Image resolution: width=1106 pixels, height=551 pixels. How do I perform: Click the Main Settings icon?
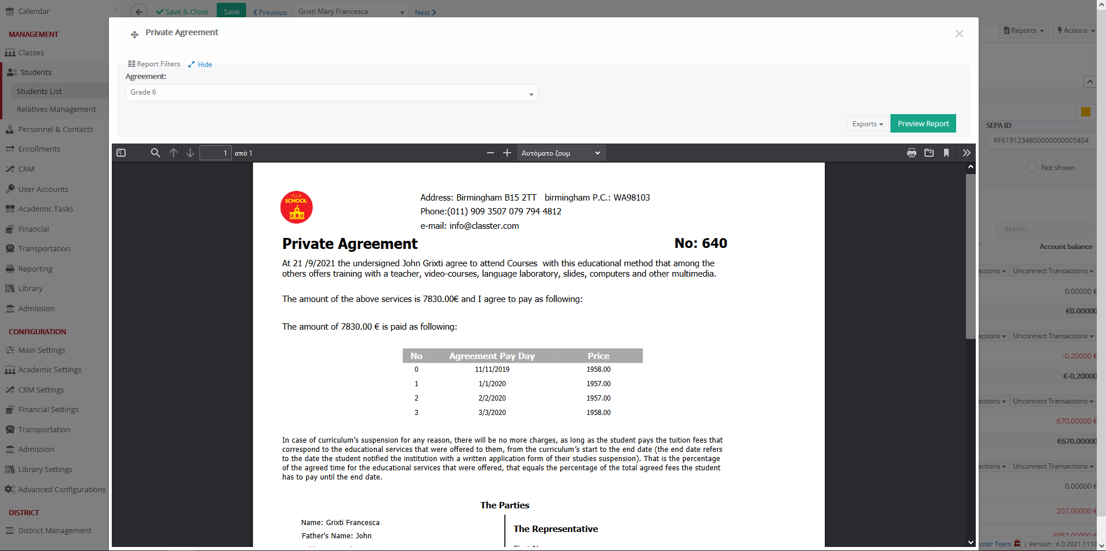[10, 350]
